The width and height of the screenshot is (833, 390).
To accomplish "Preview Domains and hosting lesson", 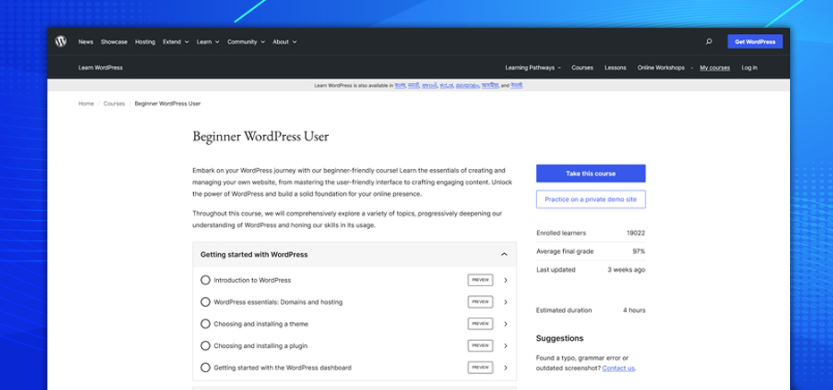I will 480,301.
